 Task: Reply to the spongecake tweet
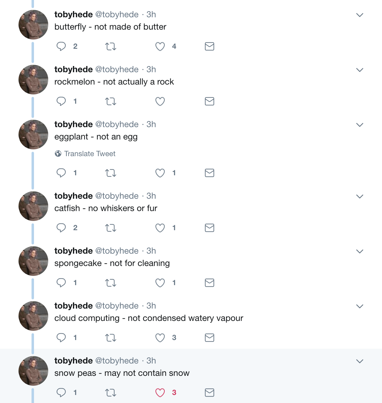[61, 283]
